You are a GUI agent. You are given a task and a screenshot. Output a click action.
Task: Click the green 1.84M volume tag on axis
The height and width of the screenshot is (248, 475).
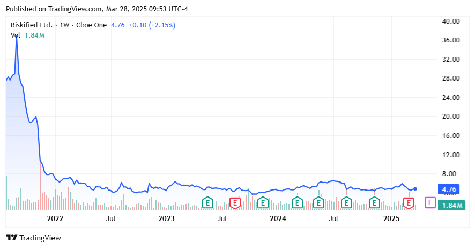point(451,205)
